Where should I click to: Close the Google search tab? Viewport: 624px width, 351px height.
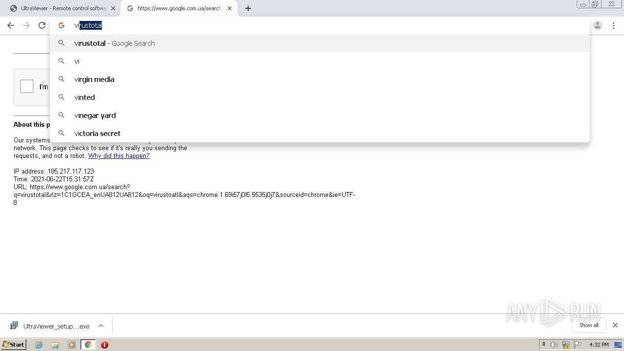point(230,8)
